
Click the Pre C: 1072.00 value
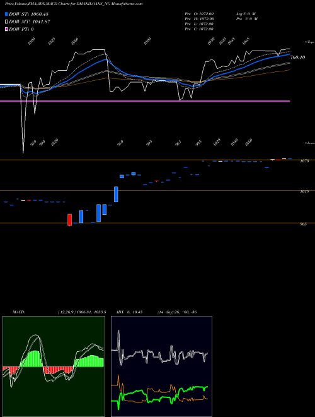199,29
